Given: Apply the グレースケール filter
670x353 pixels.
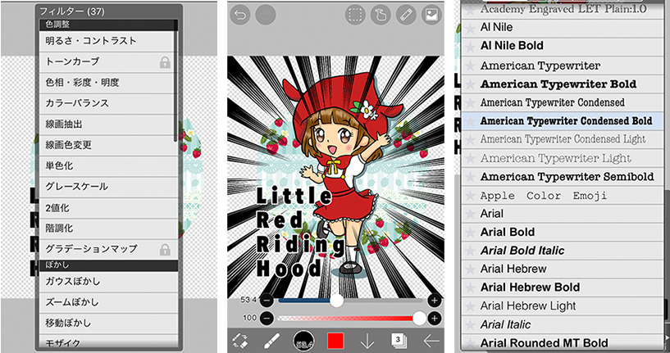Looking at the screenshot, I should point(108,187).
